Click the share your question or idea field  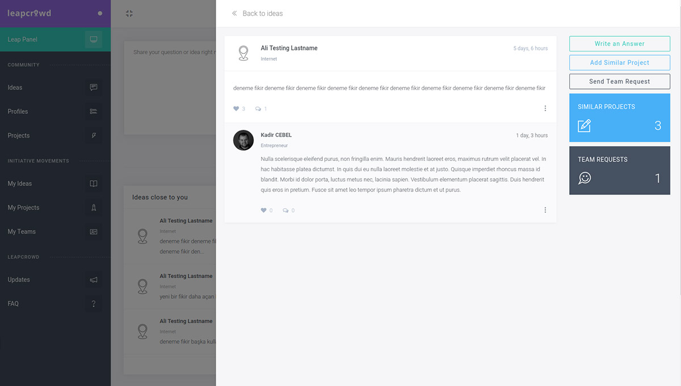click(x=170, y=87)
